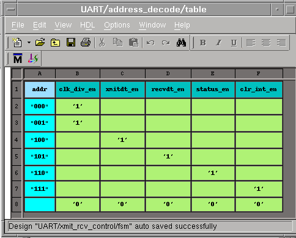Toggle Underline formatting button
The width and height of the screenshot is (296, 238).
pyautogui.click(x=234, y=43)
